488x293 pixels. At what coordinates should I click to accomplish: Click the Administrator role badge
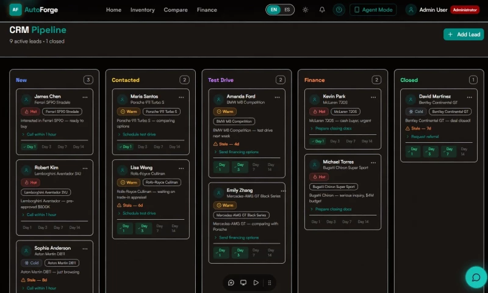coord(465,10)
